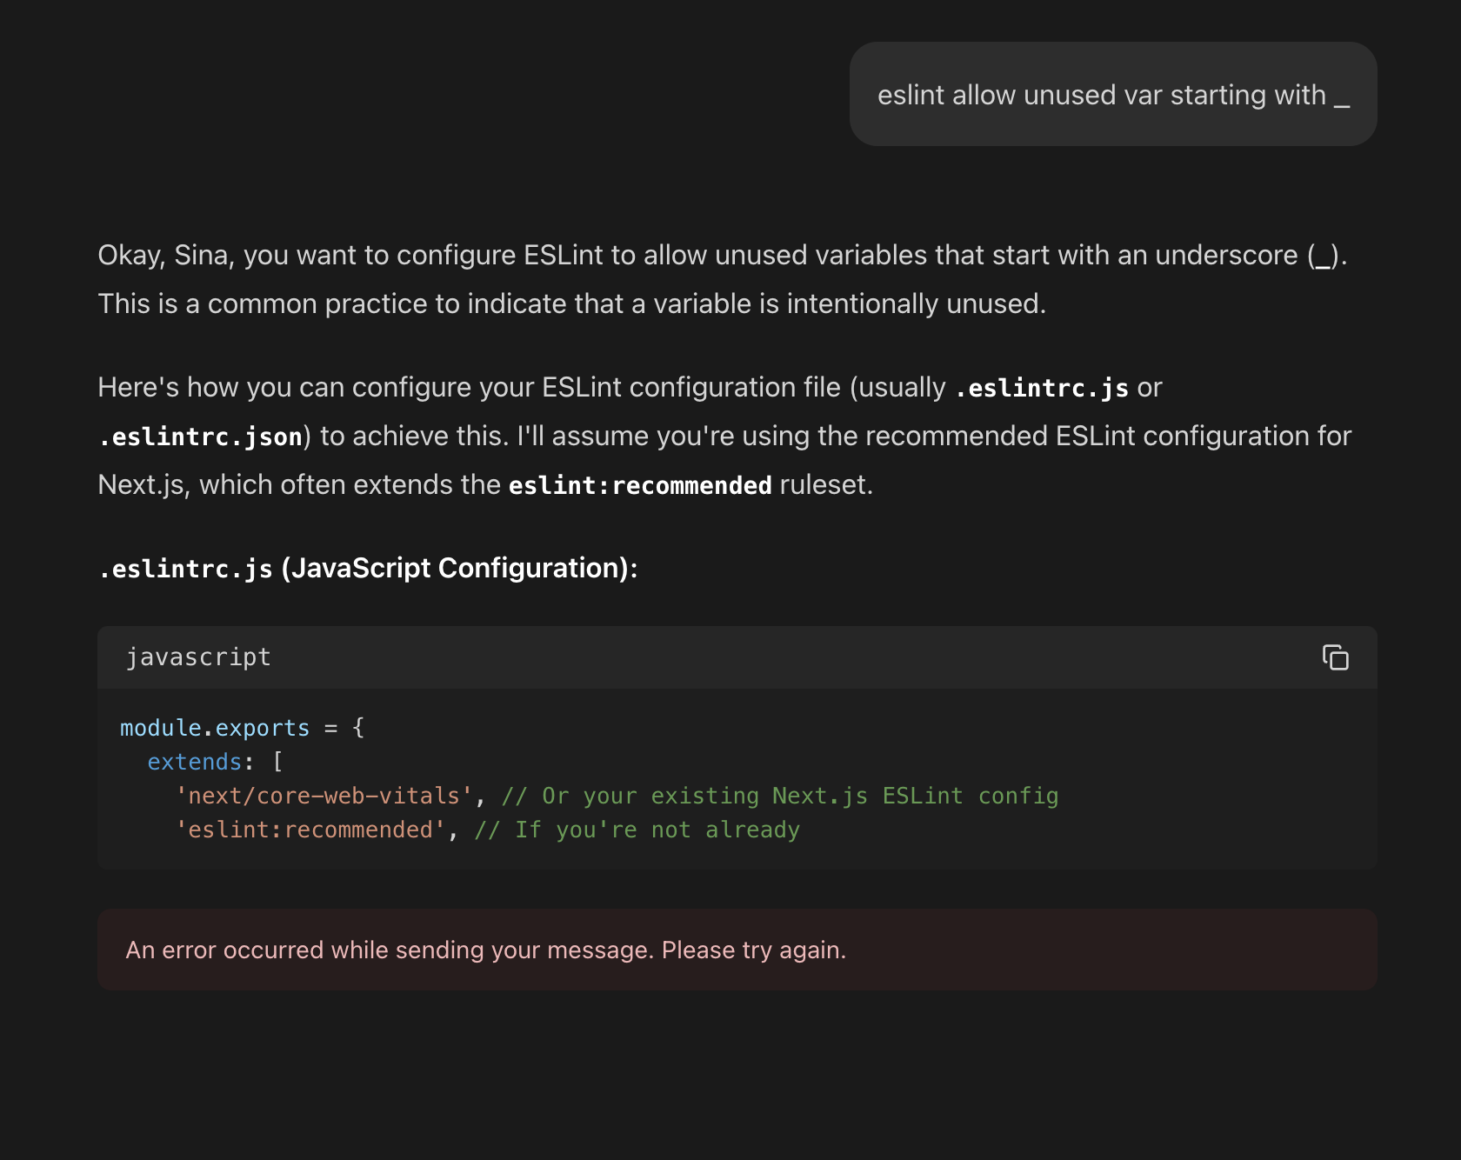Viewport: 1461px width, 1160px height.
Task: Click the name Sina in the response
Action: tap(202, 255)
